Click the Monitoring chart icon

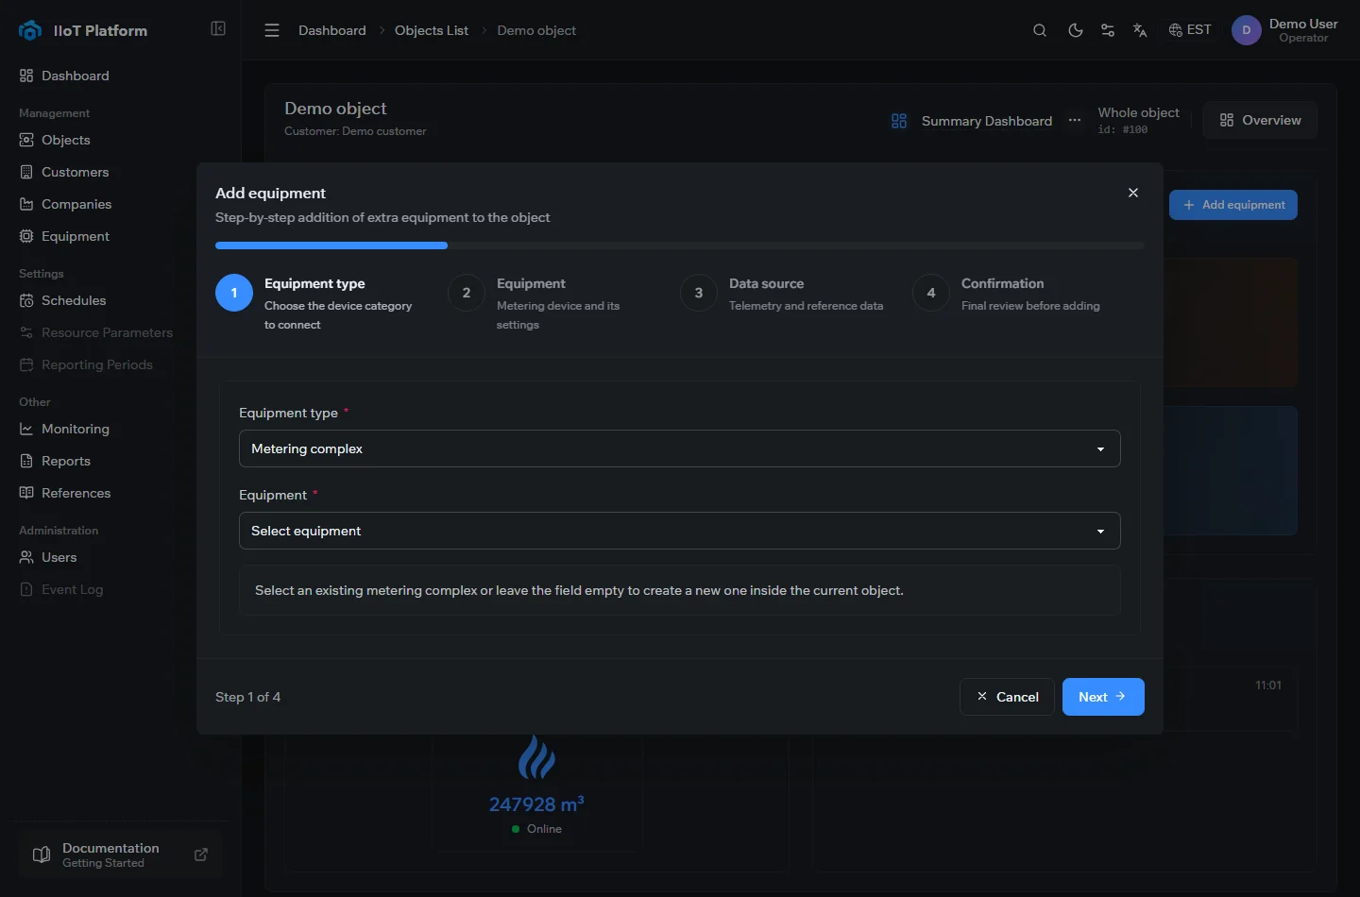(26, 429)
